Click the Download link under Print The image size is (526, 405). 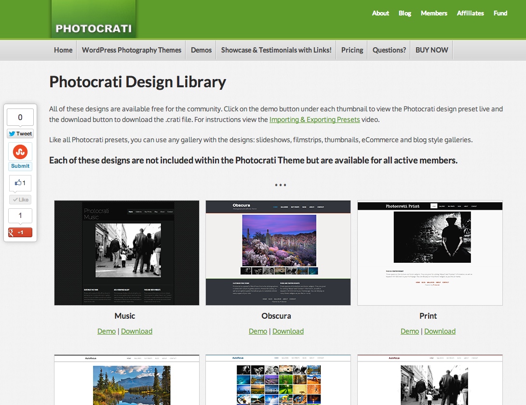pyautogui.click(x=440, y=331)
